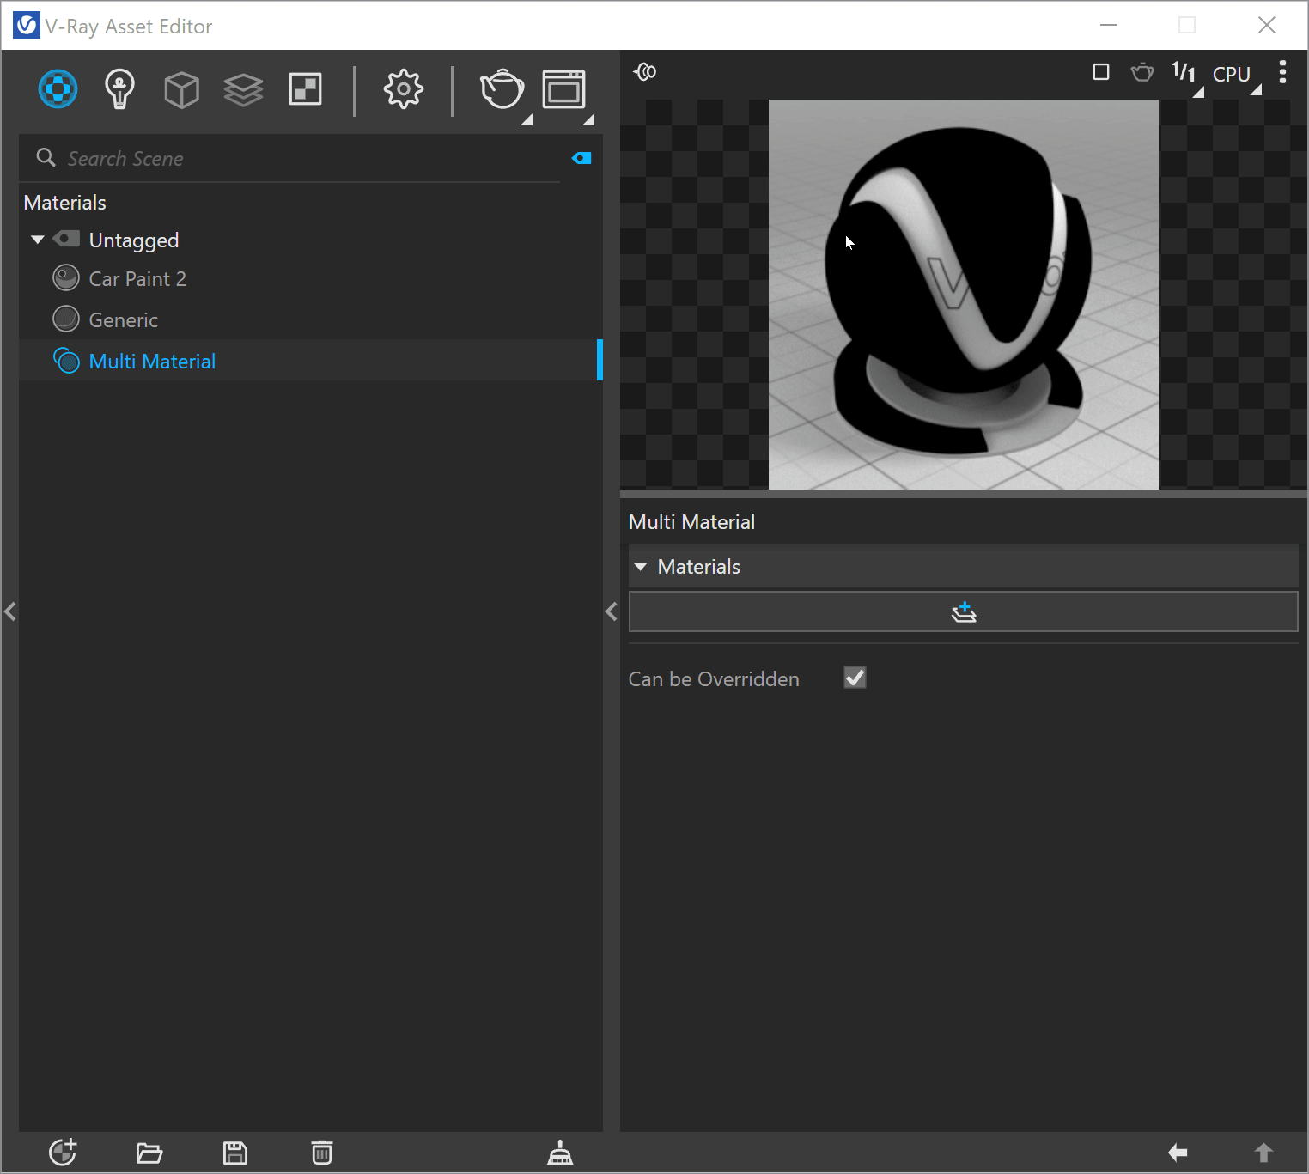Import asset file using folder icon

[149, 1153]
